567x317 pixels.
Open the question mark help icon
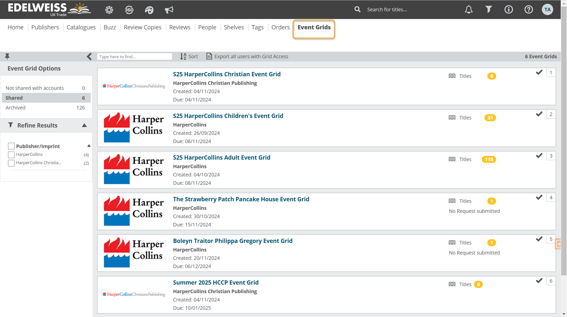(x=529, y=10)
